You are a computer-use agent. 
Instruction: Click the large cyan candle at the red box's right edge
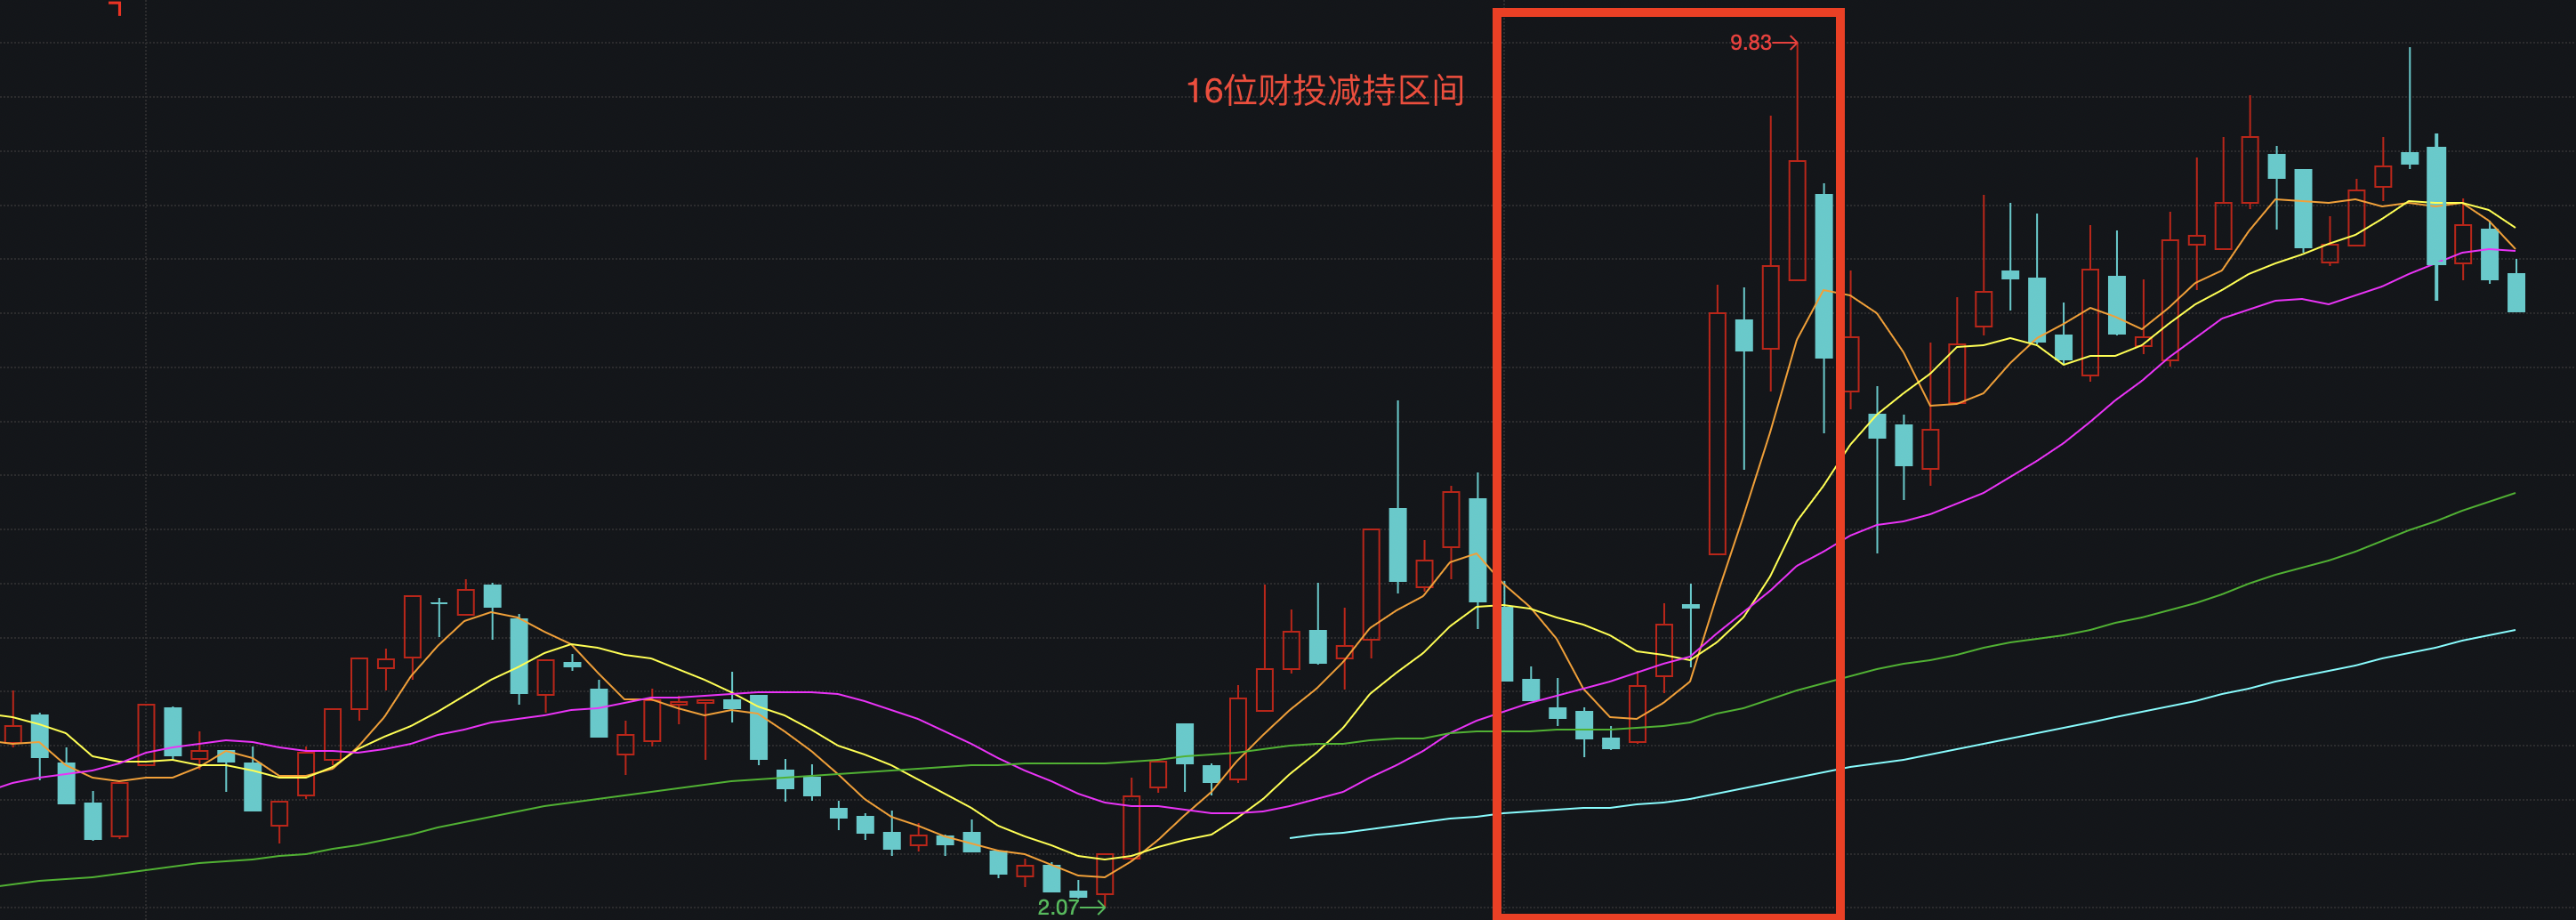[1824, 276]
